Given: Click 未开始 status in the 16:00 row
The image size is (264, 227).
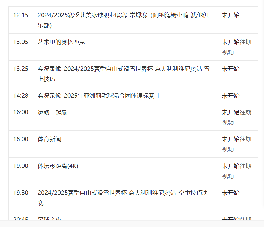Looking at the screenshot, I should pos(231,112).
